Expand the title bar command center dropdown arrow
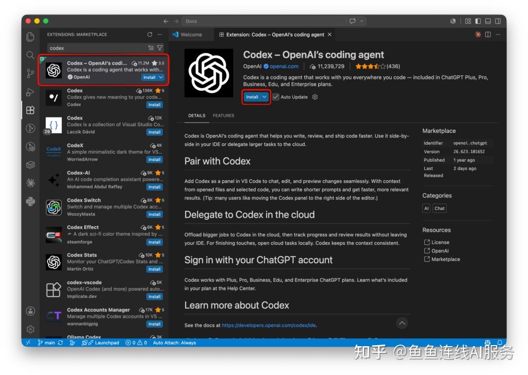The image size is (528, 375). click(x=361, y=21)
